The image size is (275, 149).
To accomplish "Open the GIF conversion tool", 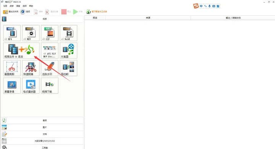I will [x=50, y=33].
